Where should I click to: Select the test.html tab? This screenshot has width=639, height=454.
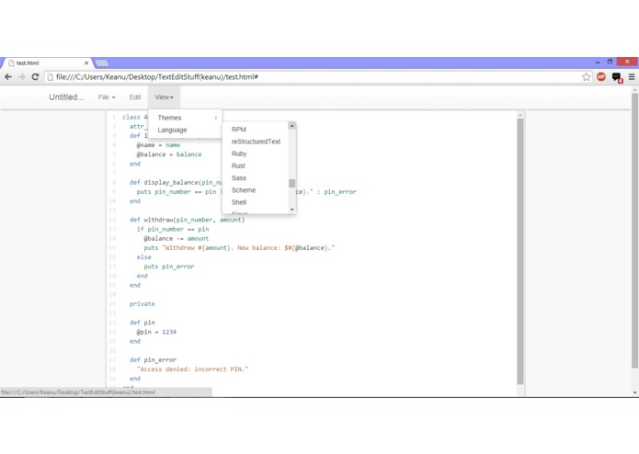(x=47, y=63)
